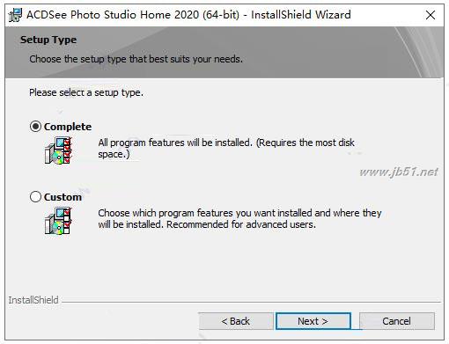449x344 pixels.
Task: Click the 'Please select a setup type' text
Action: [x=86, y=92]
